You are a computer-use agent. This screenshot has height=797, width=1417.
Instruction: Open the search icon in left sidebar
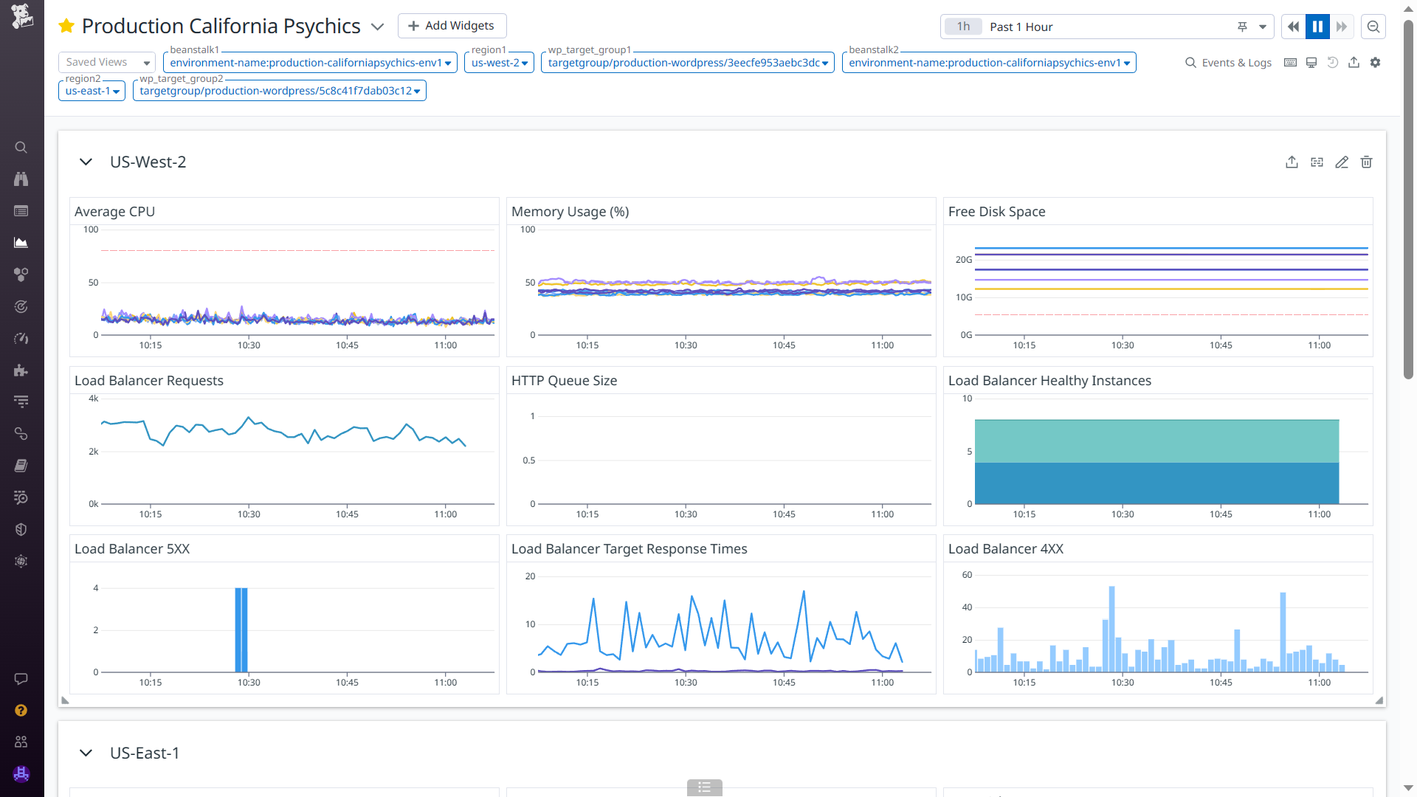pyautogui.click(x=21, y=148)
